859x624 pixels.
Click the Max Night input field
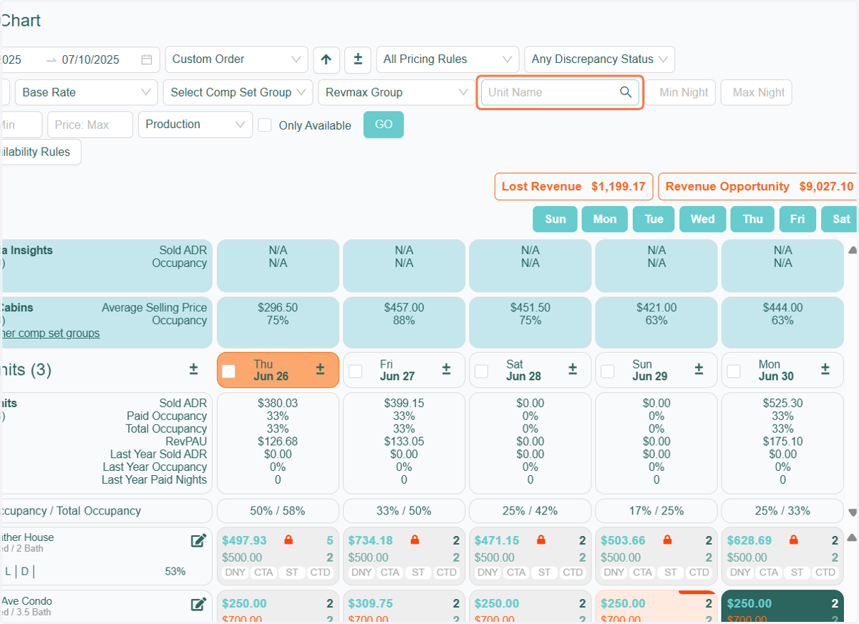point(757,92)
